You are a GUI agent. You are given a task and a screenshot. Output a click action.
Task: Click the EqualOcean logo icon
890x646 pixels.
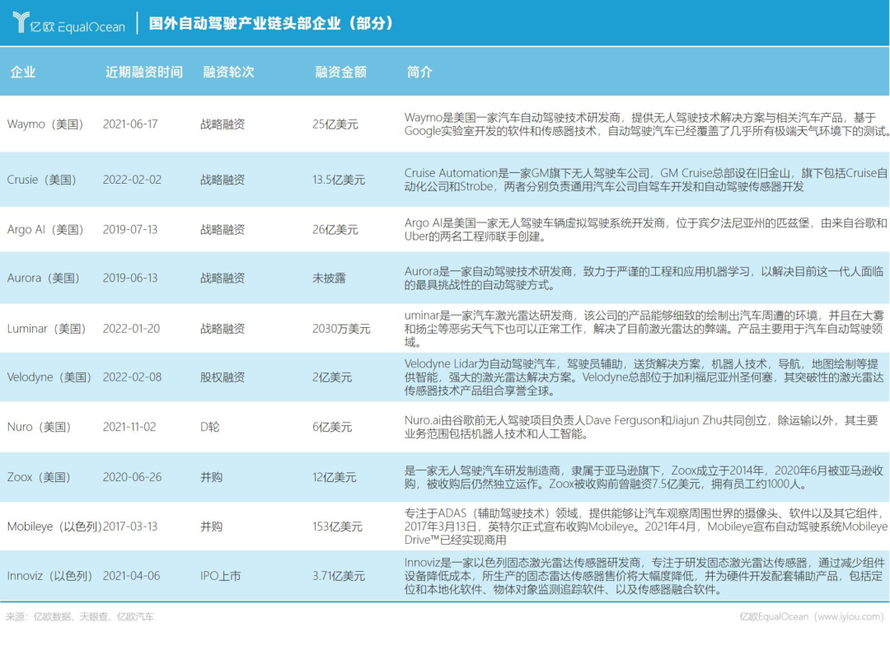[x=21, y=22]
